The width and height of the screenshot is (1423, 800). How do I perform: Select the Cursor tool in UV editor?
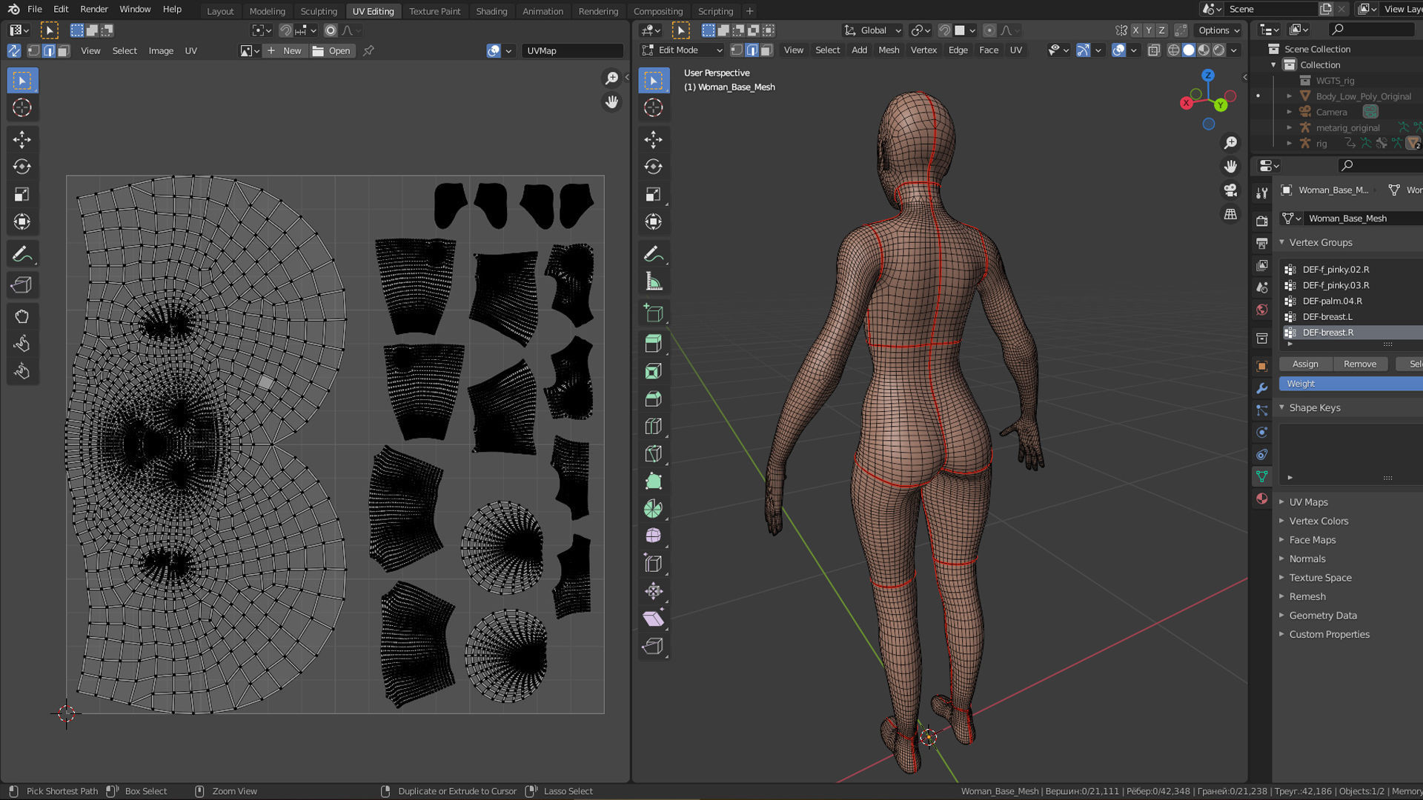(x=22, y=107)
